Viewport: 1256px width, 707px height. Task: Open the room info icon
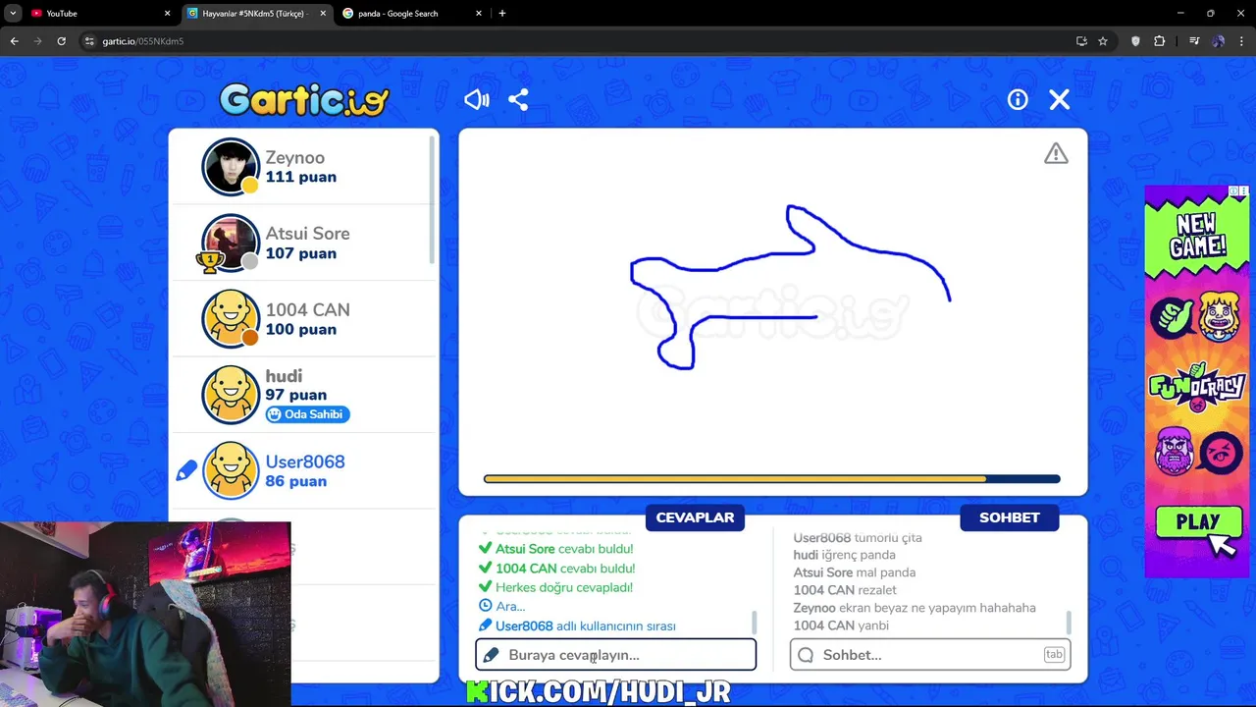click(1018, 99)
